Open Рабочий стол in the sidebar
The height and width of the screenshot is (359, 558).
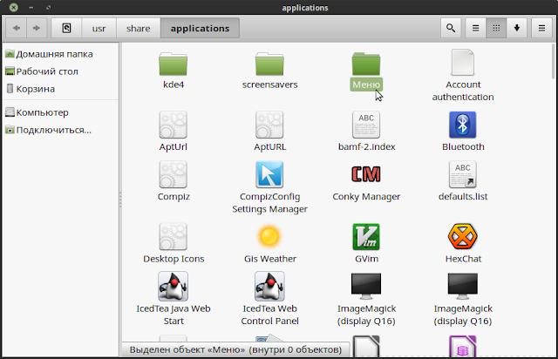42,71
